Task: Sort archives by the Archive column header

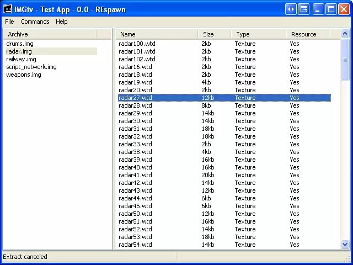Action: (x=50, y=34)
